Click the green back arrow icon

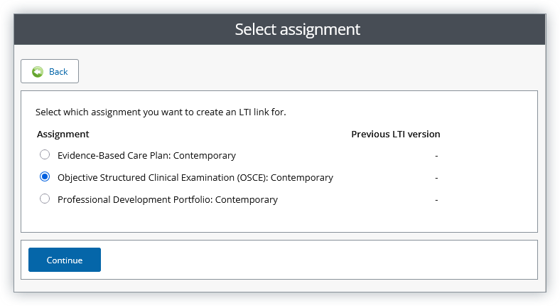(x=38, y=72)
